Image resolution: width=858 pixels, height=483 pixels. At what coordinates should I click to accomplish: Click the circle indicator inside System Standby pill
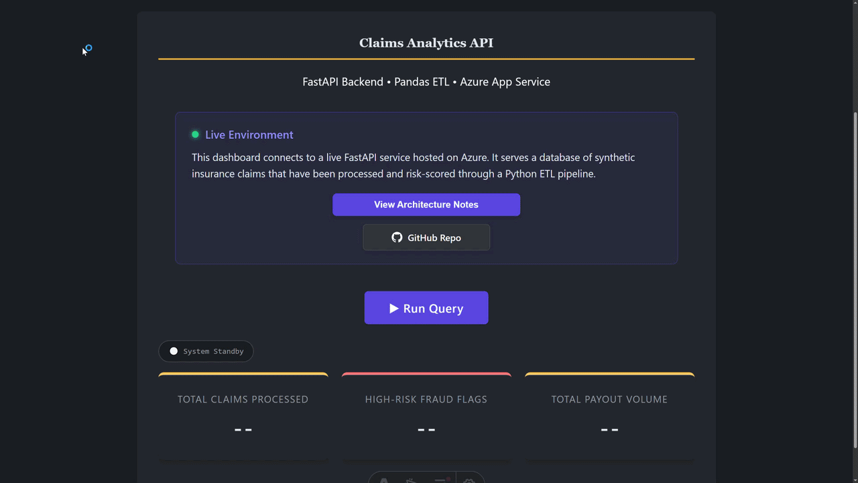pos(174,351)
